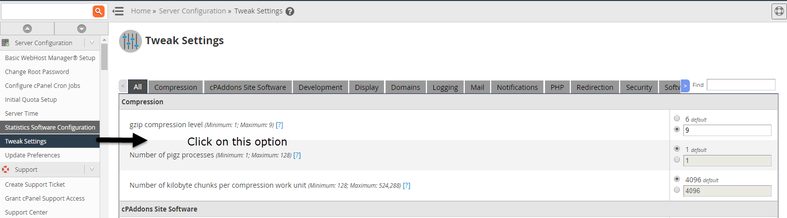787x218 pixels.
Task: Collapse the Support section chevron
Action: 92,169
